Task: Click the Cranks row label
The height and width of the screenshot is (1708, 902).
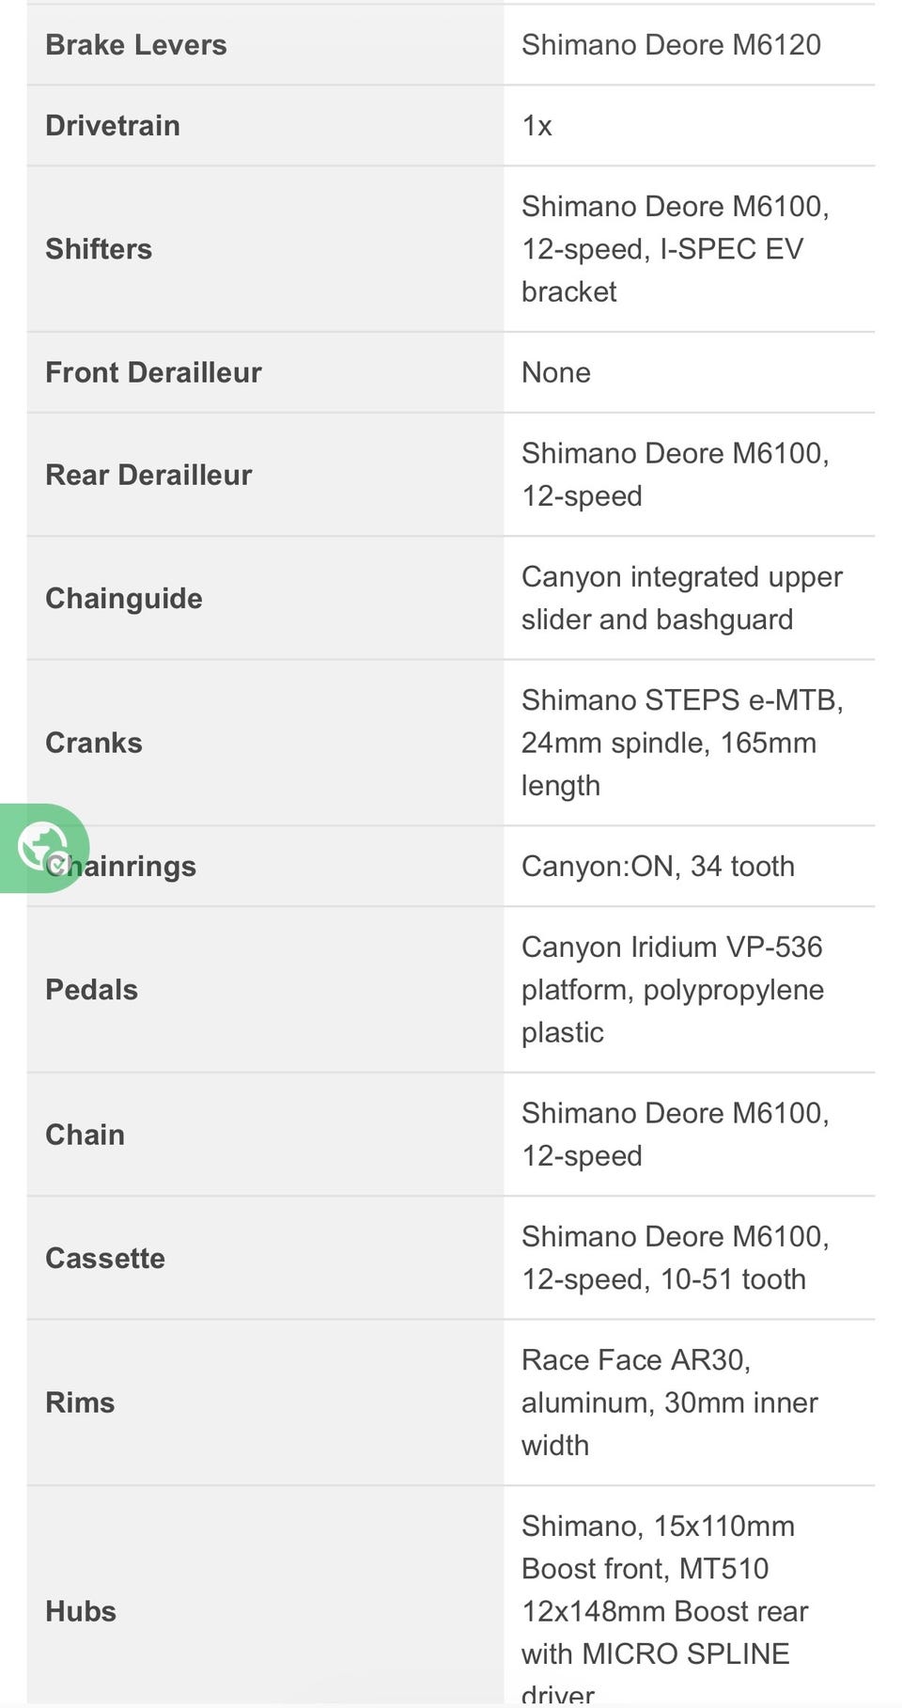Action: click(x=94, y=743)
